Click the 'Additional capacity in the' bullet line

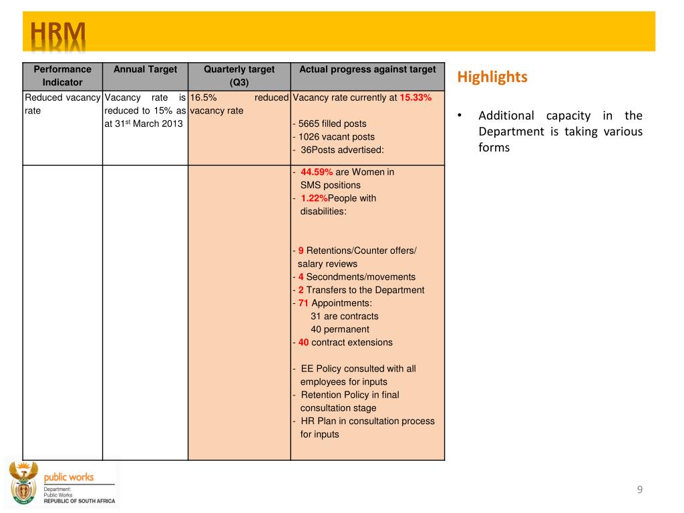click(x=560, y=116)
